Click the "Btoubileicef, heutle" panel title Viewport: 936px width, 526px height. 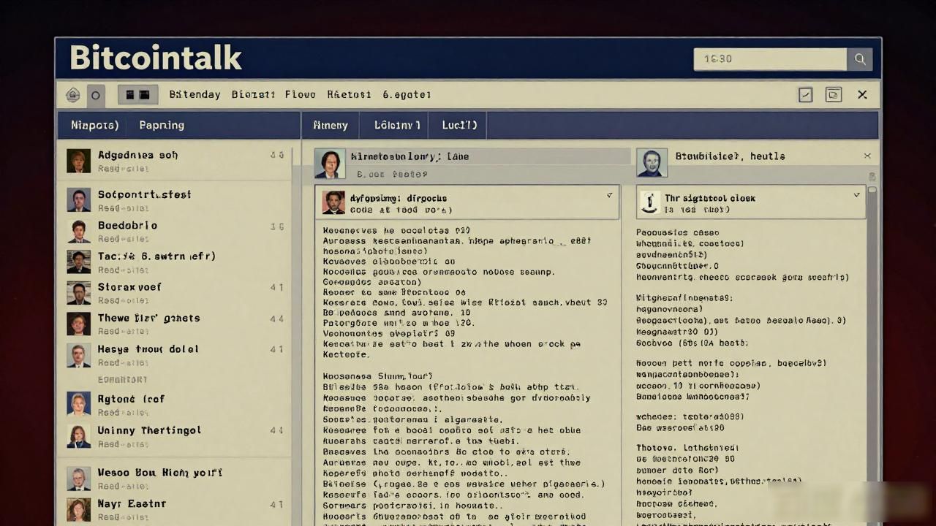point(729,156)
